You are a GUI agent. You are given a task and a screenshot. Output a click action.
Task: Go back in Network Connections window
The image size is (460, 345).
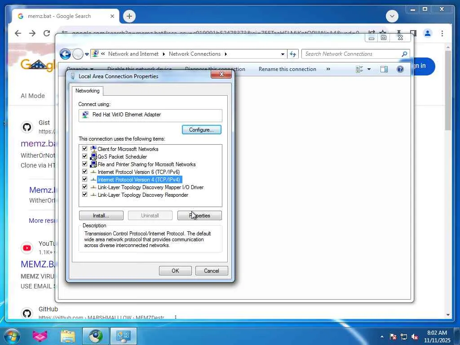[x=65, y=54]
